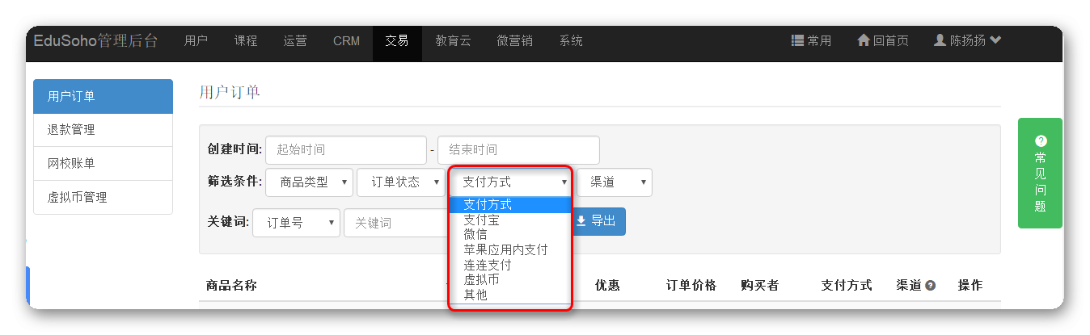Screen dimensions: 1090x335
Task: Pick 虚拟币 from the dropdown list
Action: tap(481, 279)
